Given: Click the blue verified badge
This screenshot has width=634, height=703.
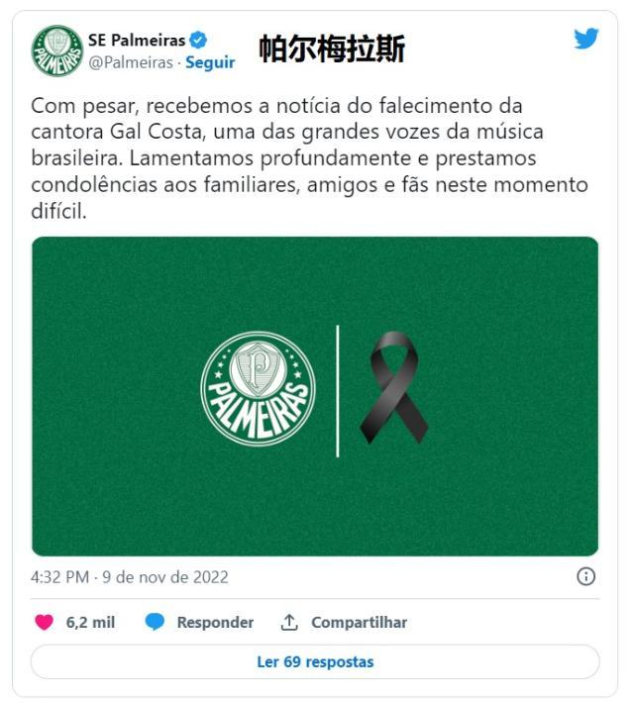Looking at the screenshot, I should click(x=198, y=40).
